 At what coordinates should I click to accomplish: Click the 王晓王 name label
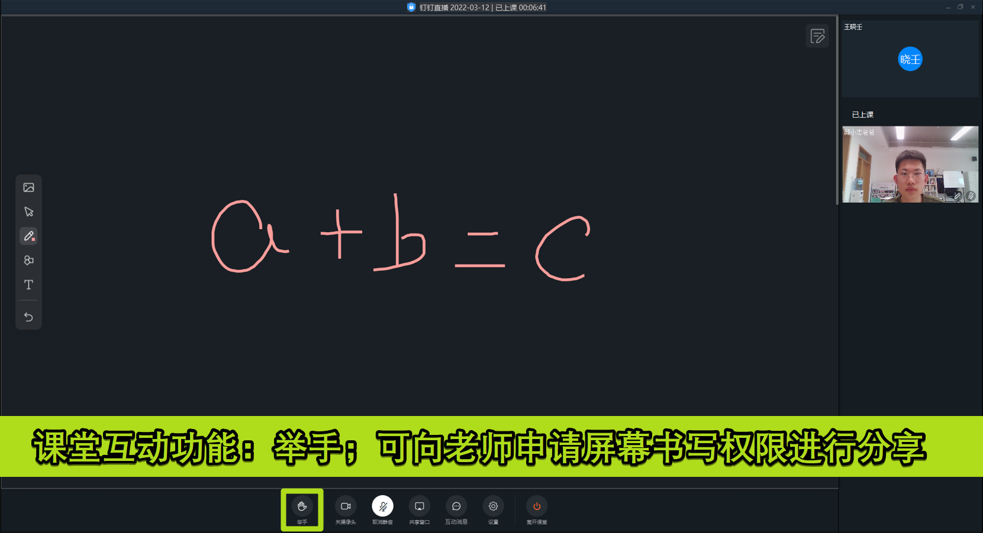(853, 27)
